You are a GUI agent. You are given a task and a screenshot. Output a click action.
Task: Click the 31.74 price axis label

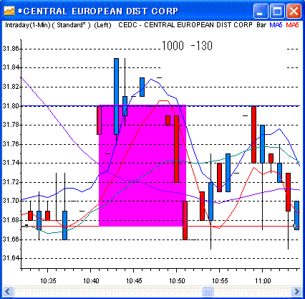tap(11, 163)
